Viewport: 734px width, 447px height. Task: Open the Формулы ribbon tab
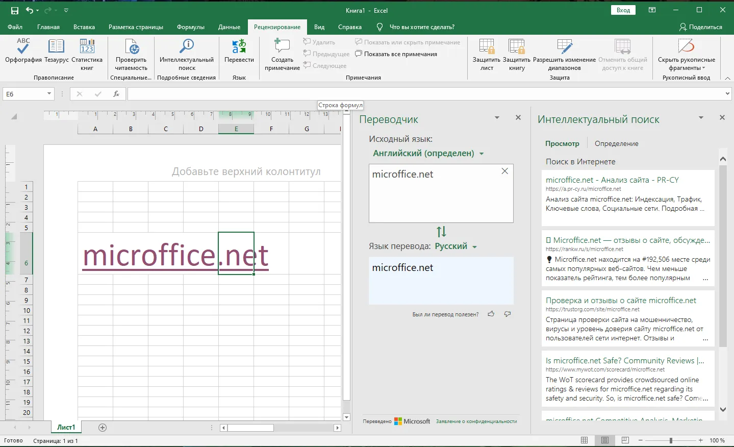(x=191, y=27)
